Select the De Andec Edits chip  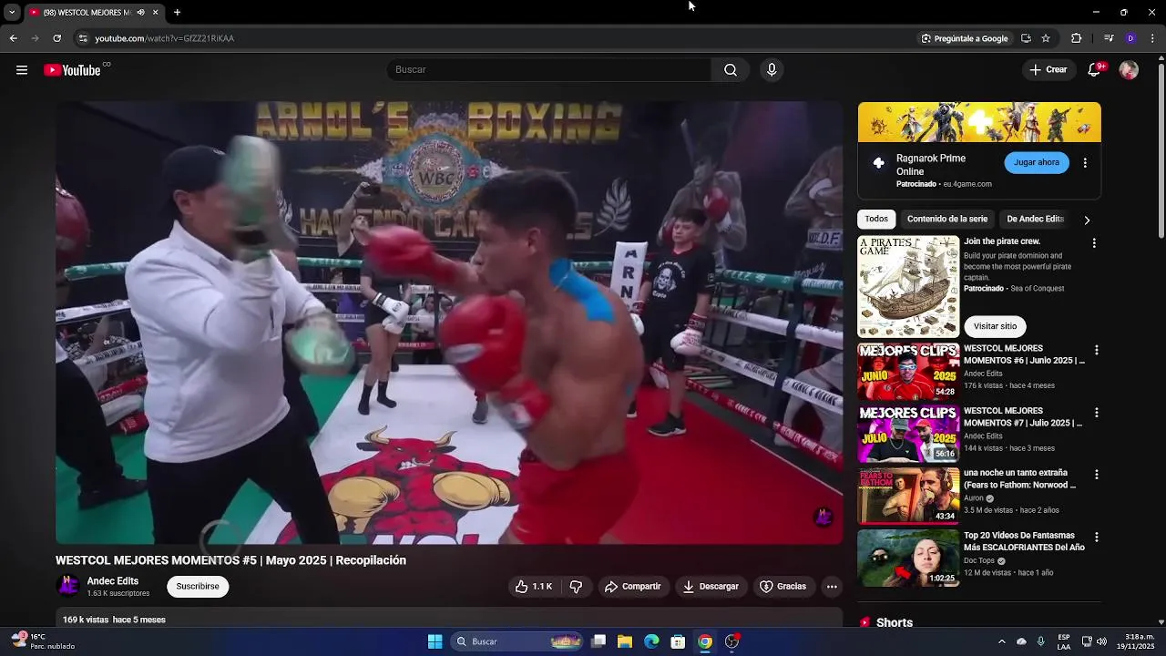click(x=1035, y=220)
